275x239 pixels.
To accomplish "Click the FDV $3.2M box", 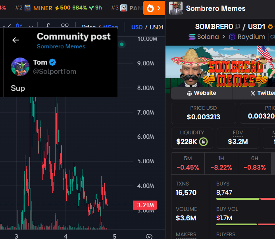I will (x=238, y=138).
